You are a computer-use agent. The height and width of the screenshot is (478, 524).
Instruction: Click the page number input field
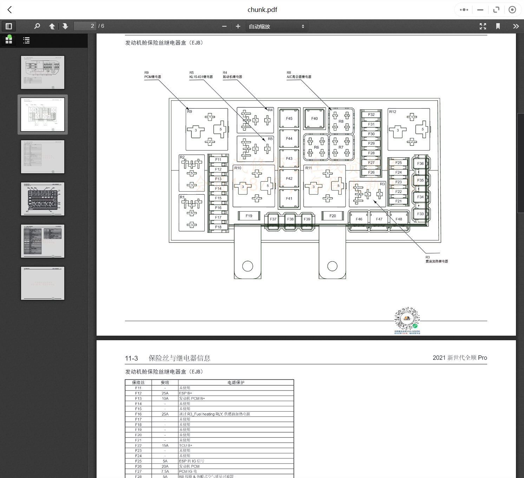(x=85, y=26)
